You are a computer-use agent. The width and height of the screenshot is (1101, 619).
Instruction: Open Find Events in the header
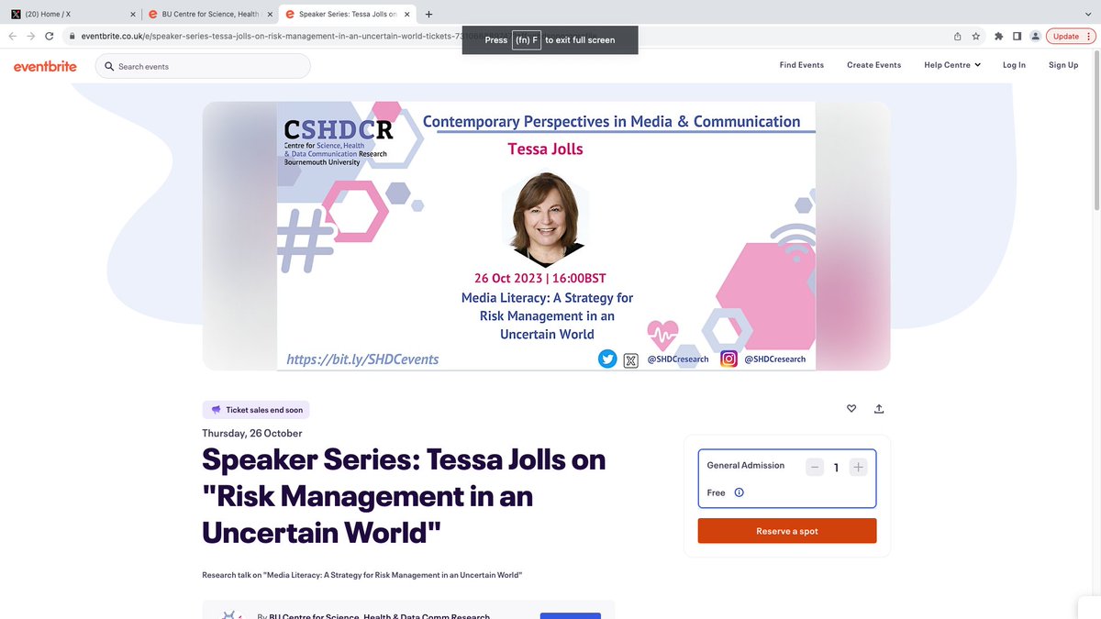802,65
